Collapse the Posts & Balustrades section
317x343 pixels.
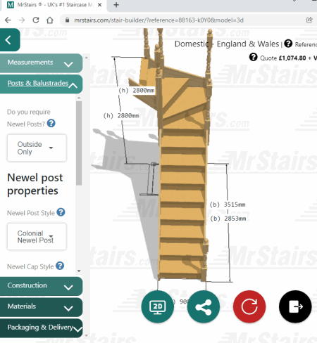click(41, 84)
